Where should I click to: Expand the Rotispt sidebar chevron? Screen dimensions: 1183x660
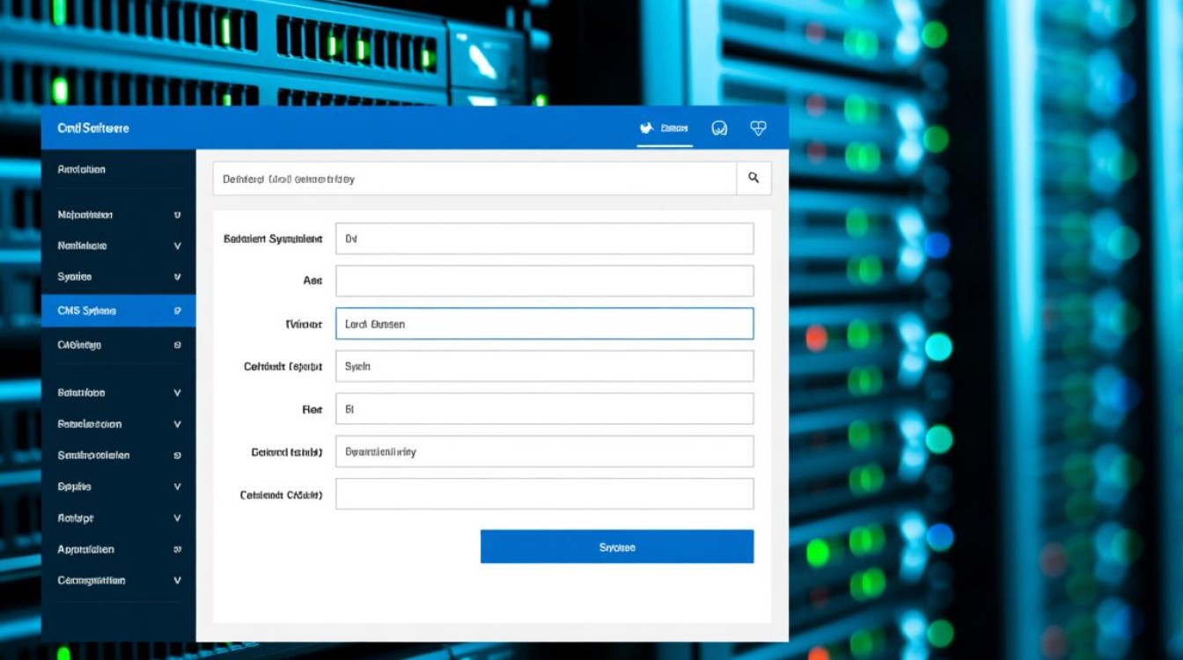pos(178,518)
